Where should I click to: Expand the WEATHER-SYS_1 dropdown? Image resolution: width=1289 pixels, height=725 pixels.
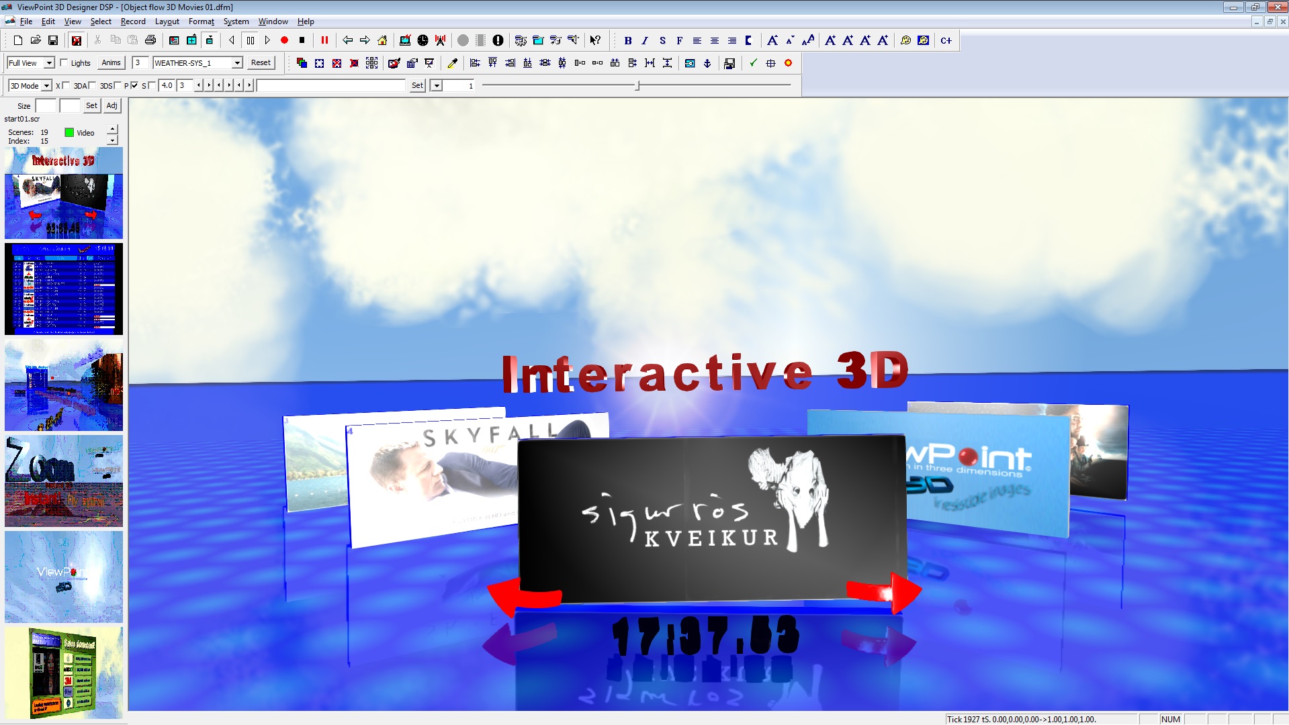click(237, 63)
